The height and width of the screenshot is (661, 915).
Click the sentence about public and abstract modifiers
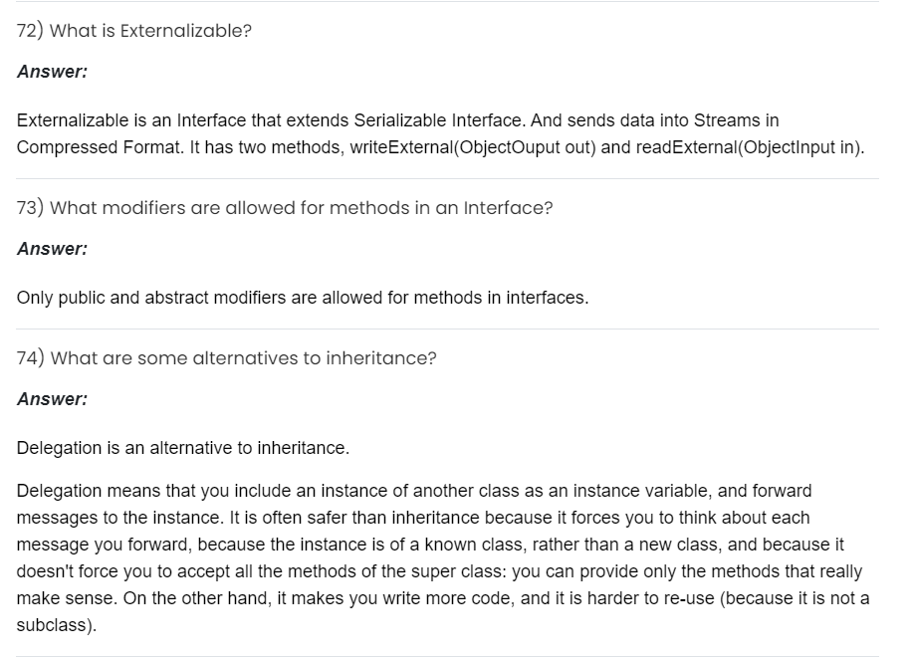[303, 298]
